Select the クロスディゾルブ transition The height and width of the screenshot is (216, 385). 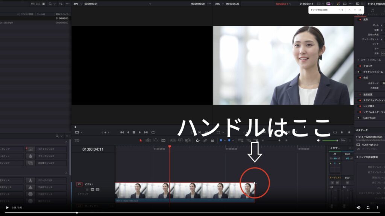[46, 149]
